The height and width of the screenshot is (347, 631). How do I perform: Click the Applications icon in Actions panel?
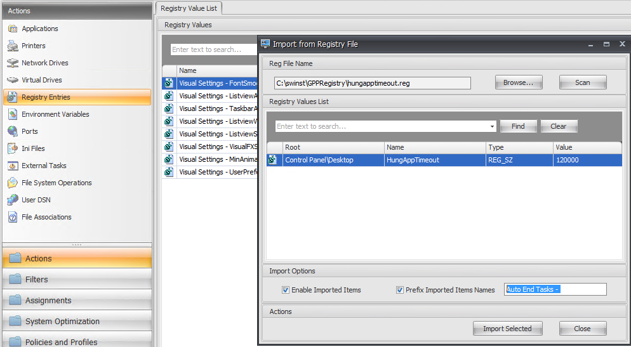tap(13, 29)
